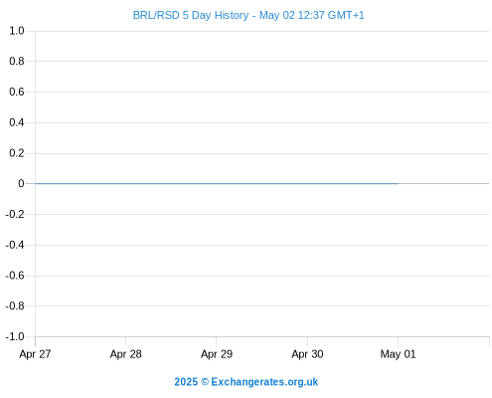
Task: Click the 1.0 y-axis label
Action: point(17,31)
